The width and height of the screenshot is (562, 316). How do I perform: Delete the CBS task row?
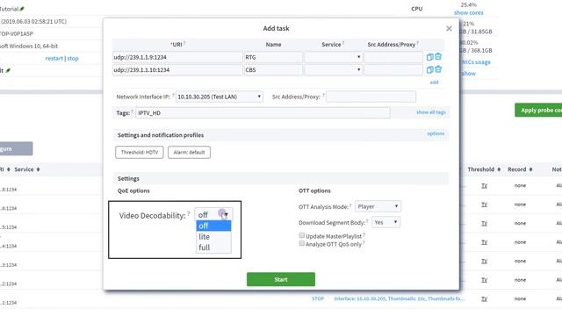pyautogui.click(x=438, y=69)
